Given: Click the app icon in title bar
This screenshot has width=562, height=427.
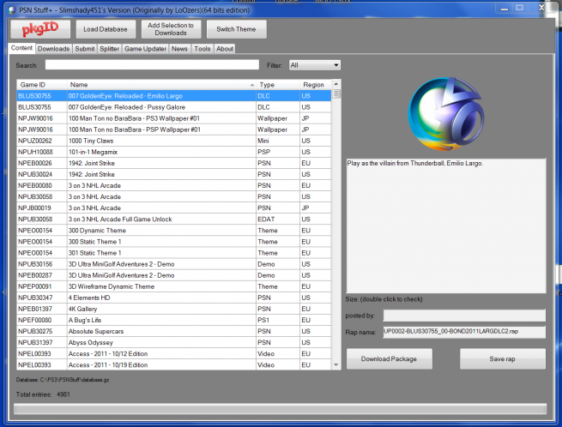Looking at the screenshot, I should [x=9, y=8].
